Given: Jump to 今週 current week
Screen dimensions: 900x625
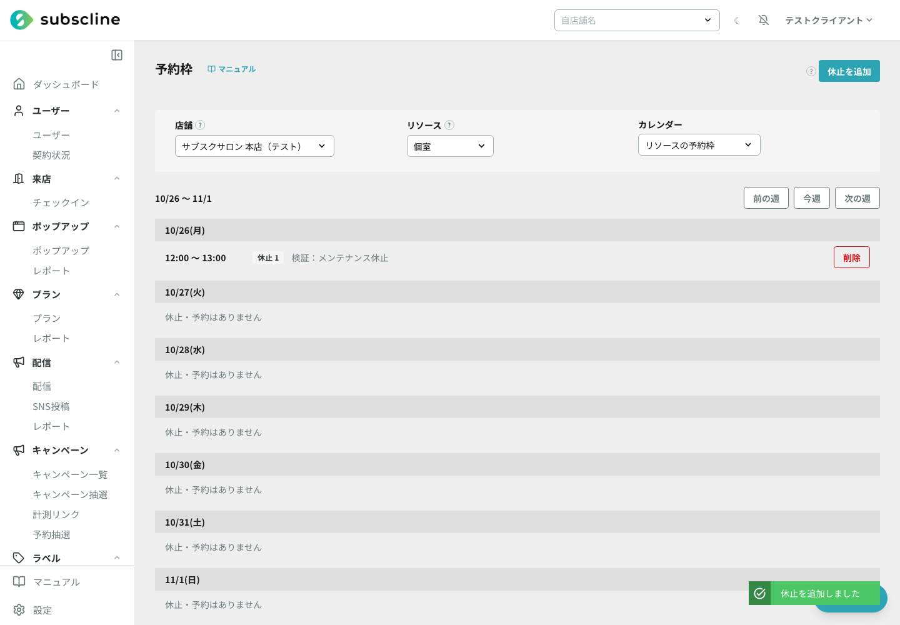Looking at the screenshot, I should (812, 198).
